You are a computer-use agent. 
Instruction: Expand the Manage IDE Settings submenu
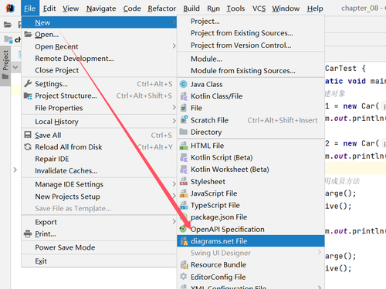click(99, 184)
